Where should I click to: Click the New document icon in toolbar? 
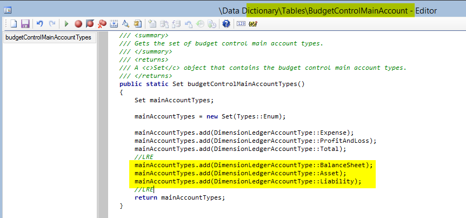pos(14,24)
